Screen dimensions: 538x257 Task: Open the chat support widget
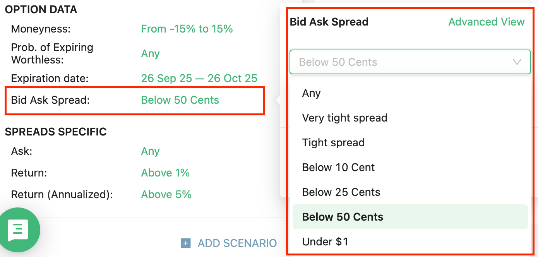(19, 230)
